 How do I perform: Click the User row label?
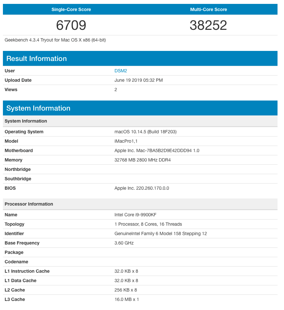(10, 71)
